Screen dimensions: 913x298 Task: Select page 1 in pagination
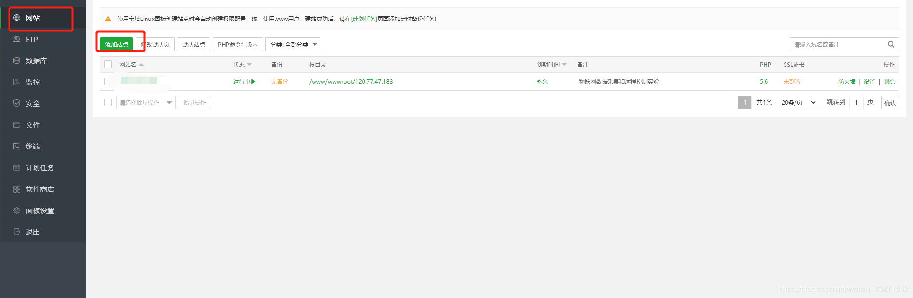click(745, 102)
